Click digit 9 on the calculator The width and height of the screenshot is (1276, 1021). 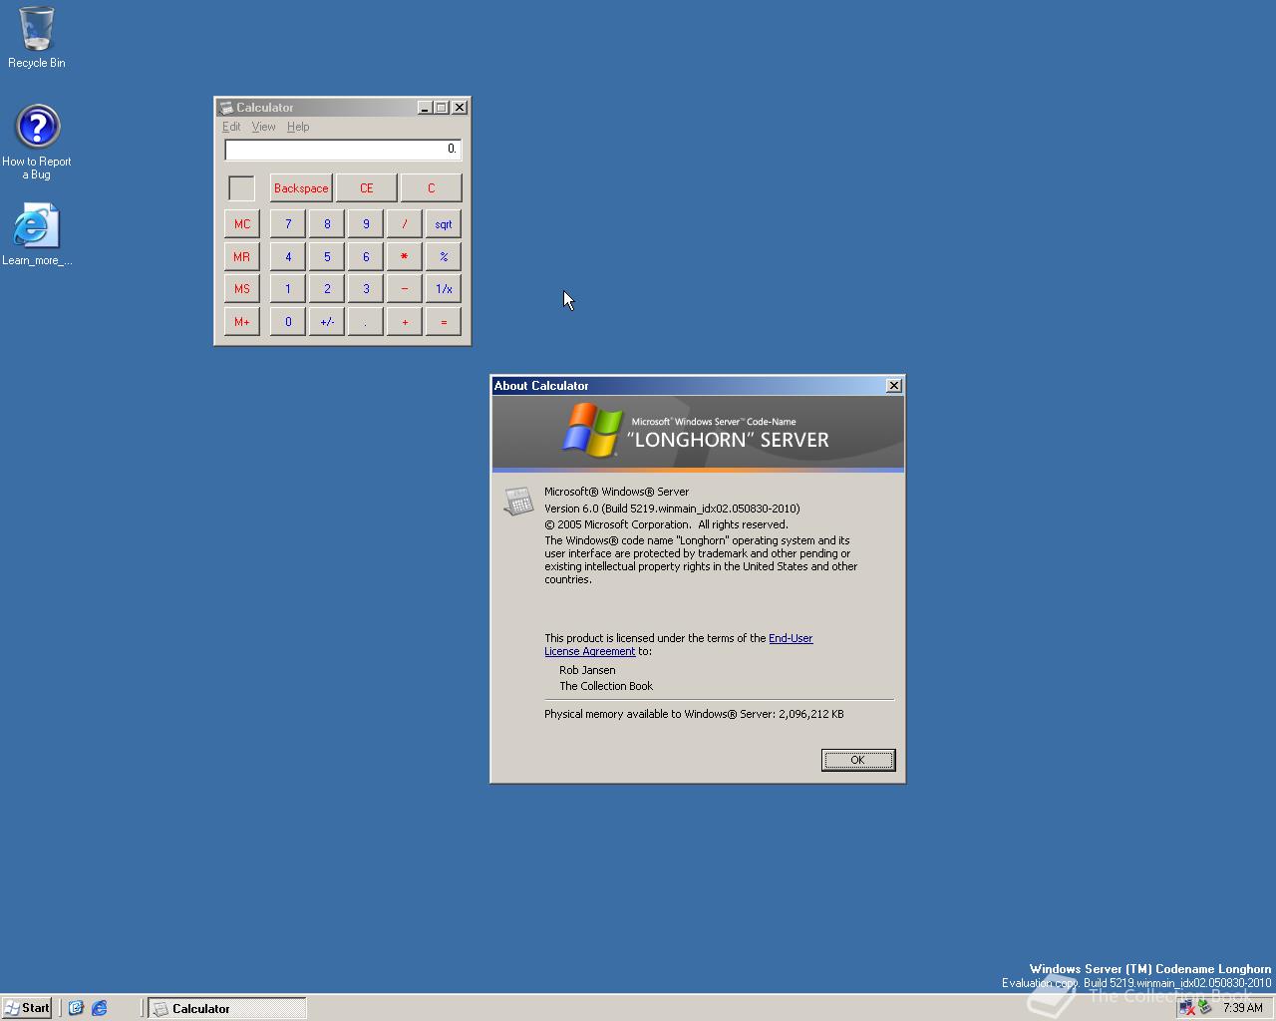[x=366, y=224]
